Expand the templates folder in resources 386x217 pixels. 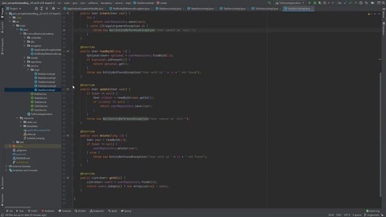(x=21, y=126)
